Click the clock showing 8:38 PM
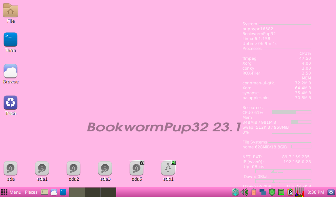 click(x=316, y=192)
